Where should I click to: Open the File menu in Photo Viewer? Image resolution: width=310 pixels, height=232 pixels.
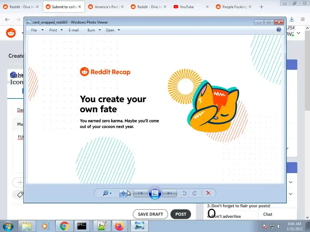tap(34, 30)
